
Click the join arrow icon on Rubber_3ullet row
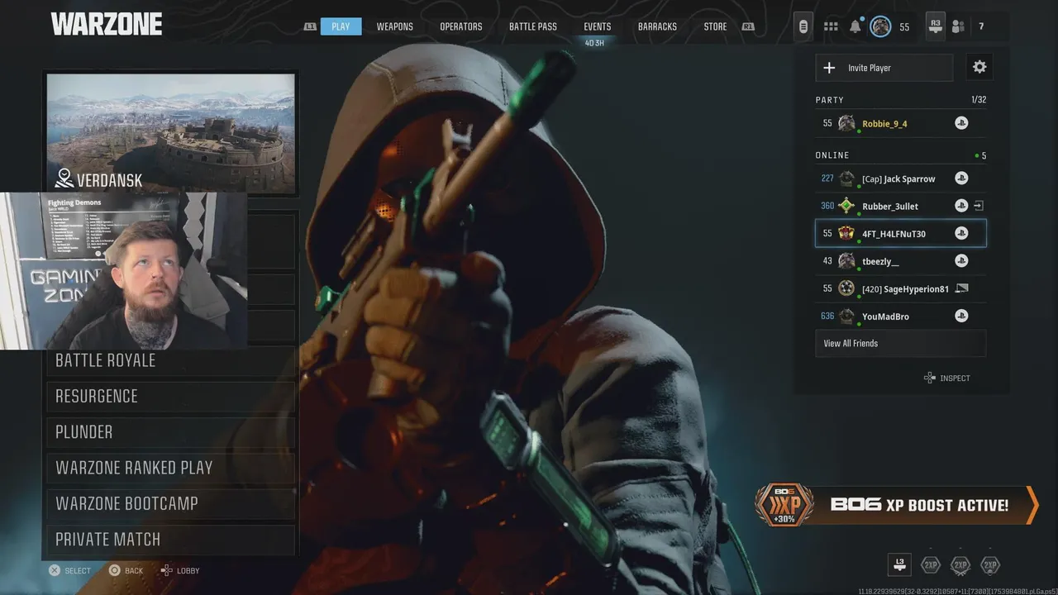click(x=979, y=206)
